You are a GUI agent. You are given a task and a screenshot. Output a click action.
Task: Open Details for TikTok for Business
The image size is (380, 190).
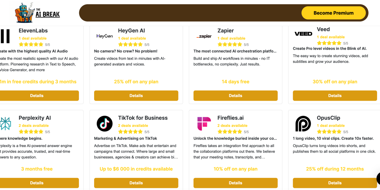coord(136,183)
